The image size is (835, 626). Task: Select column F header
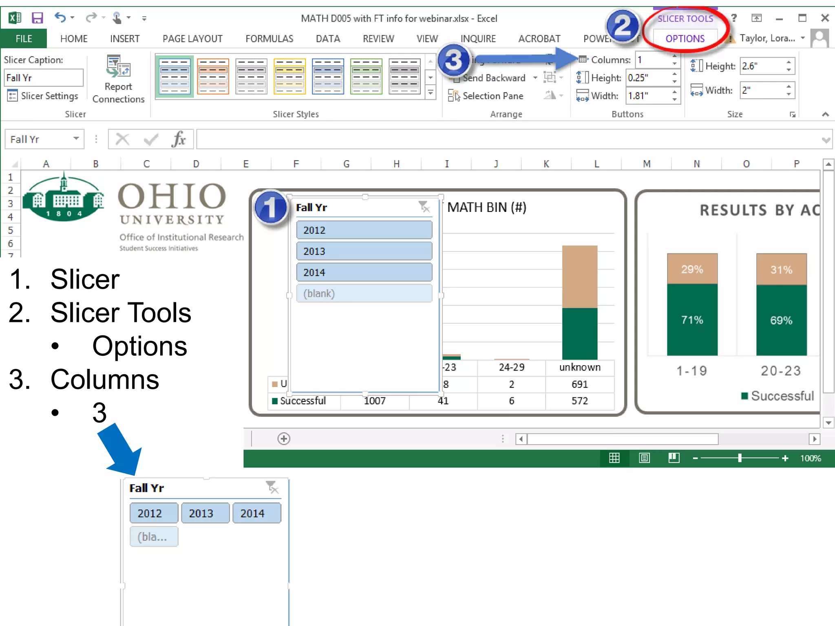click(x=296, y=164)
